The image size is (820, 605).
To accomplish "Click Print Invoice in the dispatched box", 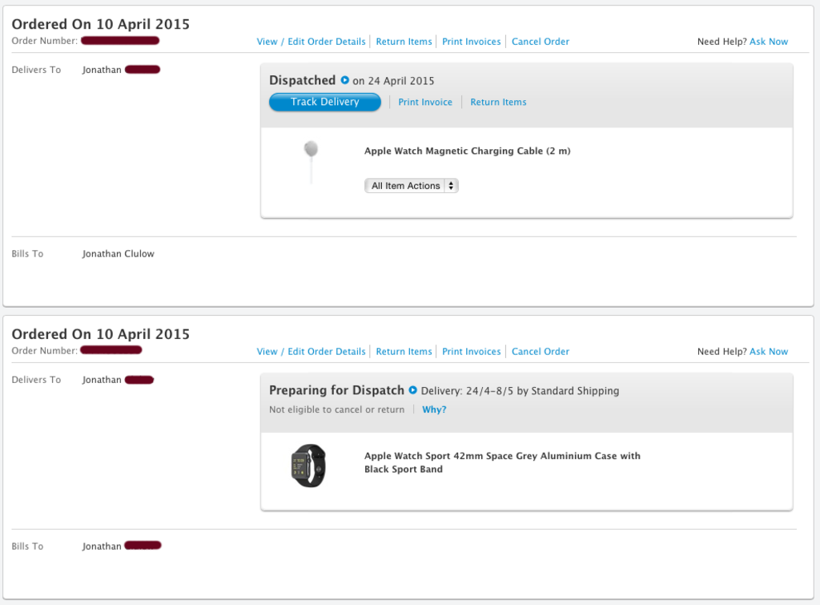I will [425, 103].
